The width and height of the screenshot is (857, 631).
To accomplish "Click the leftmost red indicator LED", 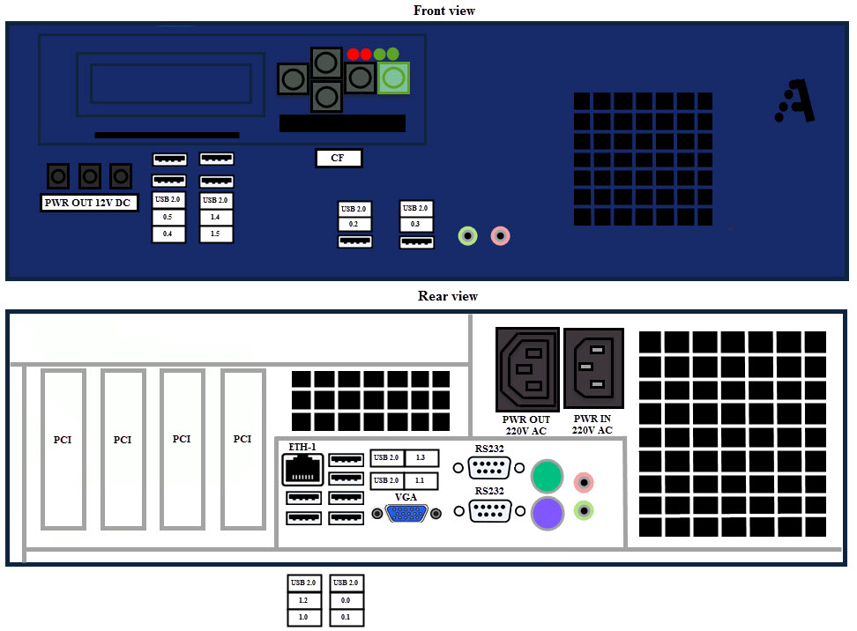I will [353, 54].
